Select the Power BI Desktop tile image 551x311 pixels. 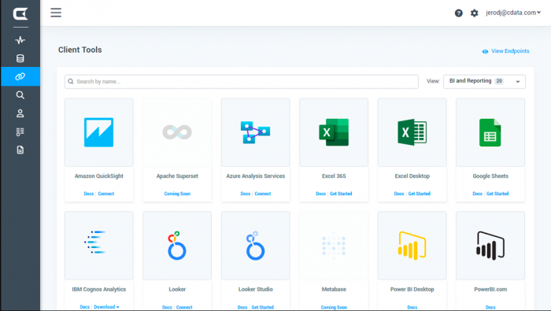tap(412, 246)
